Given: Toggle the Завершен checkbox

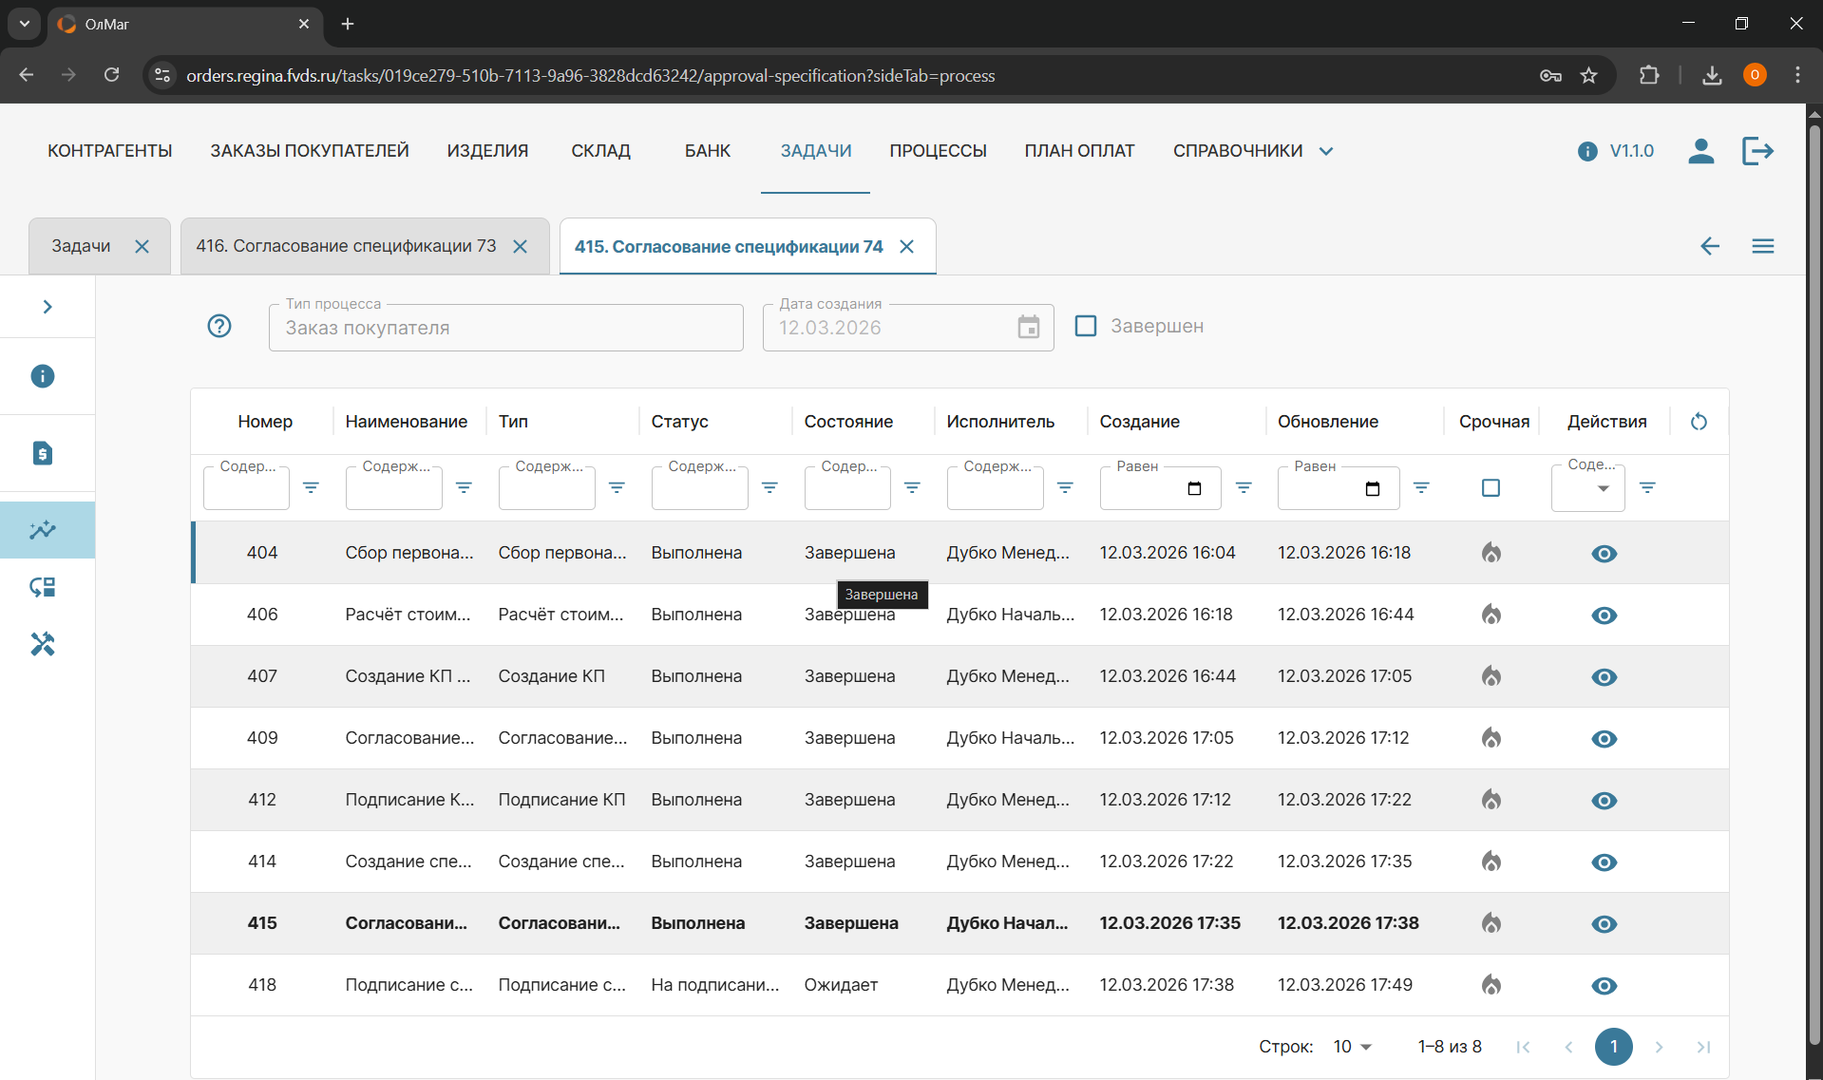Looking at the screenshot, I should click(1085, 327).
